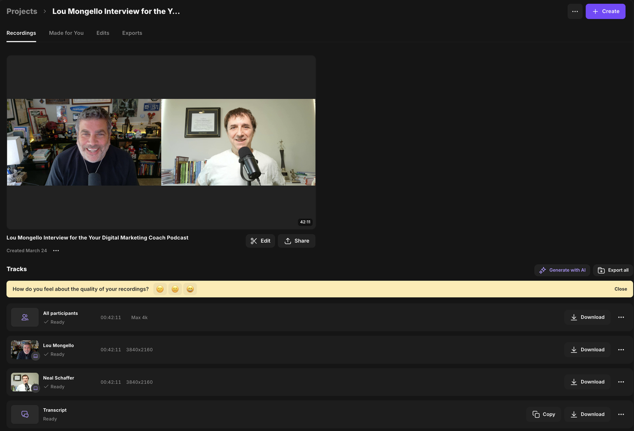This screenshot has width=634, height=431.
Task: Download the All participants track
Action: click(588, 317)
